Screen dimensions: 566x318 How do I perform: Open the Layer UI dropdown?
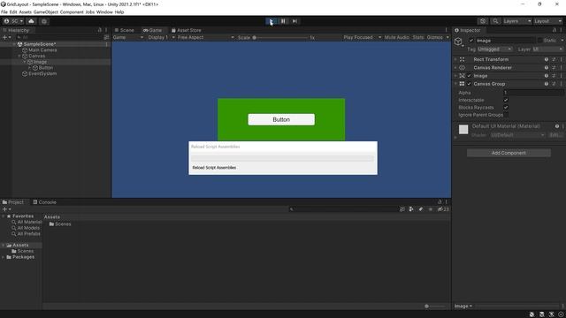[x=547, y=49]
